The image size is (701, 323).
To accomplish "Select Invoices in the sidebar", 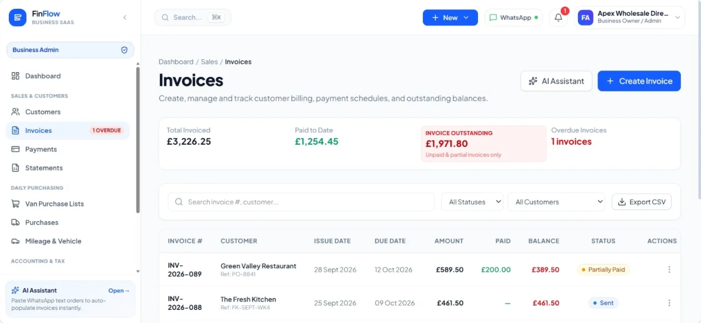I will [68, 131].
